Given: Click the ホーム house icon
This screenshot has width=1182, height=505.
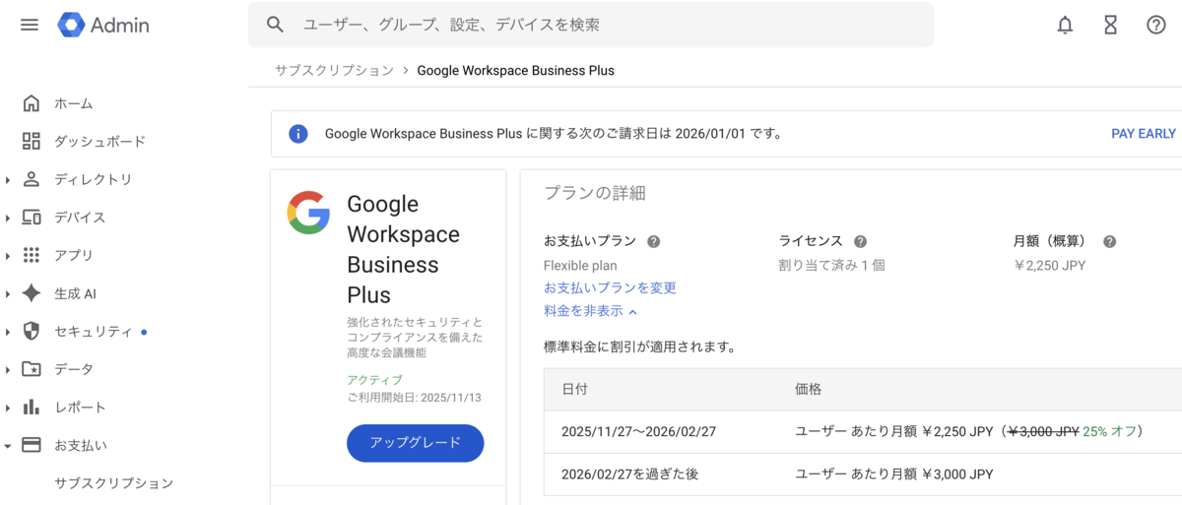Looking at the screenshot, I should tap(32, 103).
